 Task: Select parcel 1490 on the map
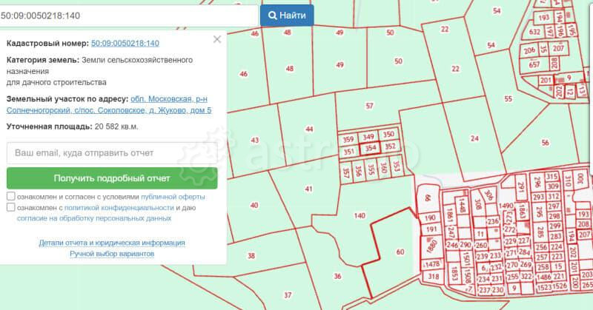coord(506,206)
